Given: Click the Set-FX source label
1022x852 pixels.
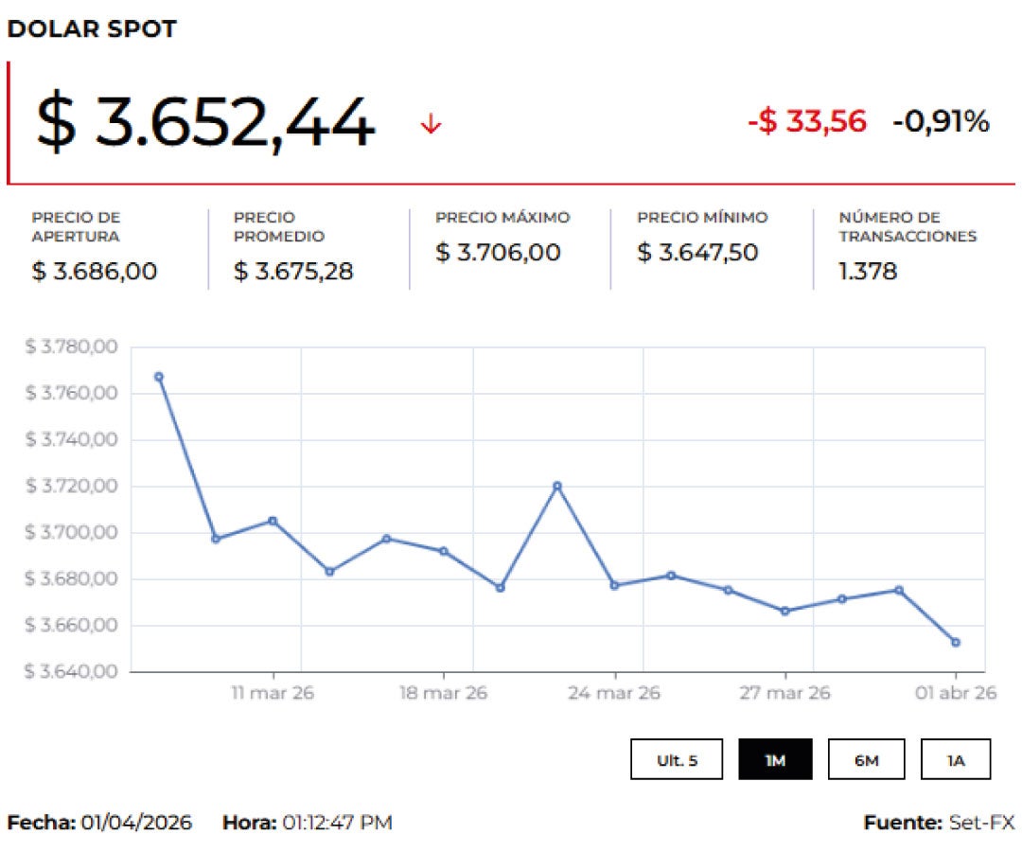Looking at the screenshot, I should (981, 823).
